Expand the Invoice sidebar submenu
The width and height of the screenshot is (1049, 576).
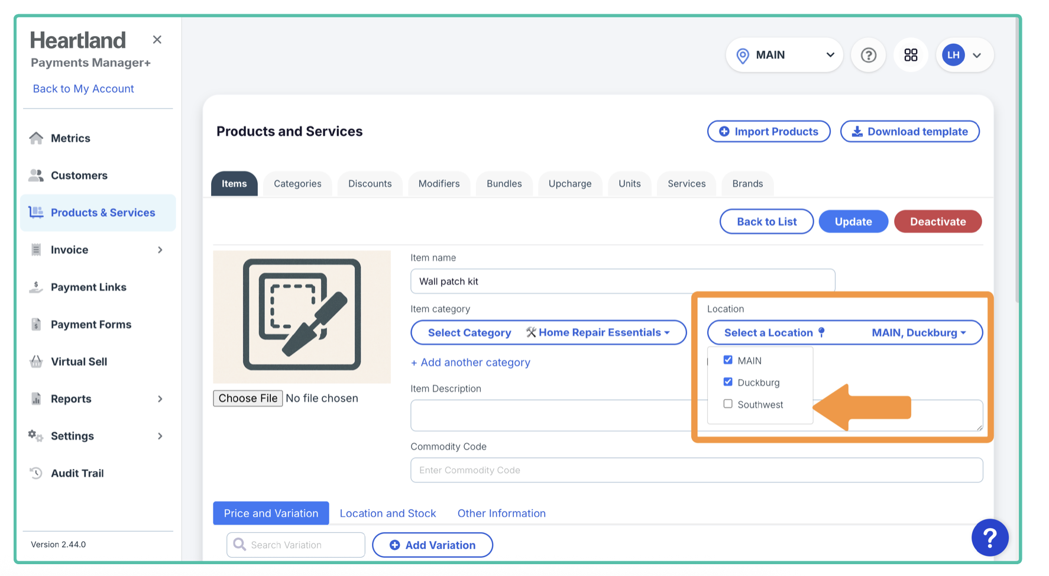(160, 250)
